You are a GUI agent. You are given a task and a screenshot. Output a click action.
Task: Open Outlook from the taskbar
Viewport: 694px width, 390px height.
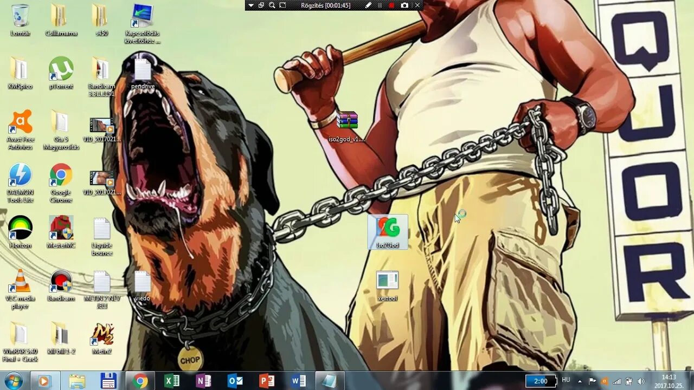pyautogui.click(x=235, y=381)
